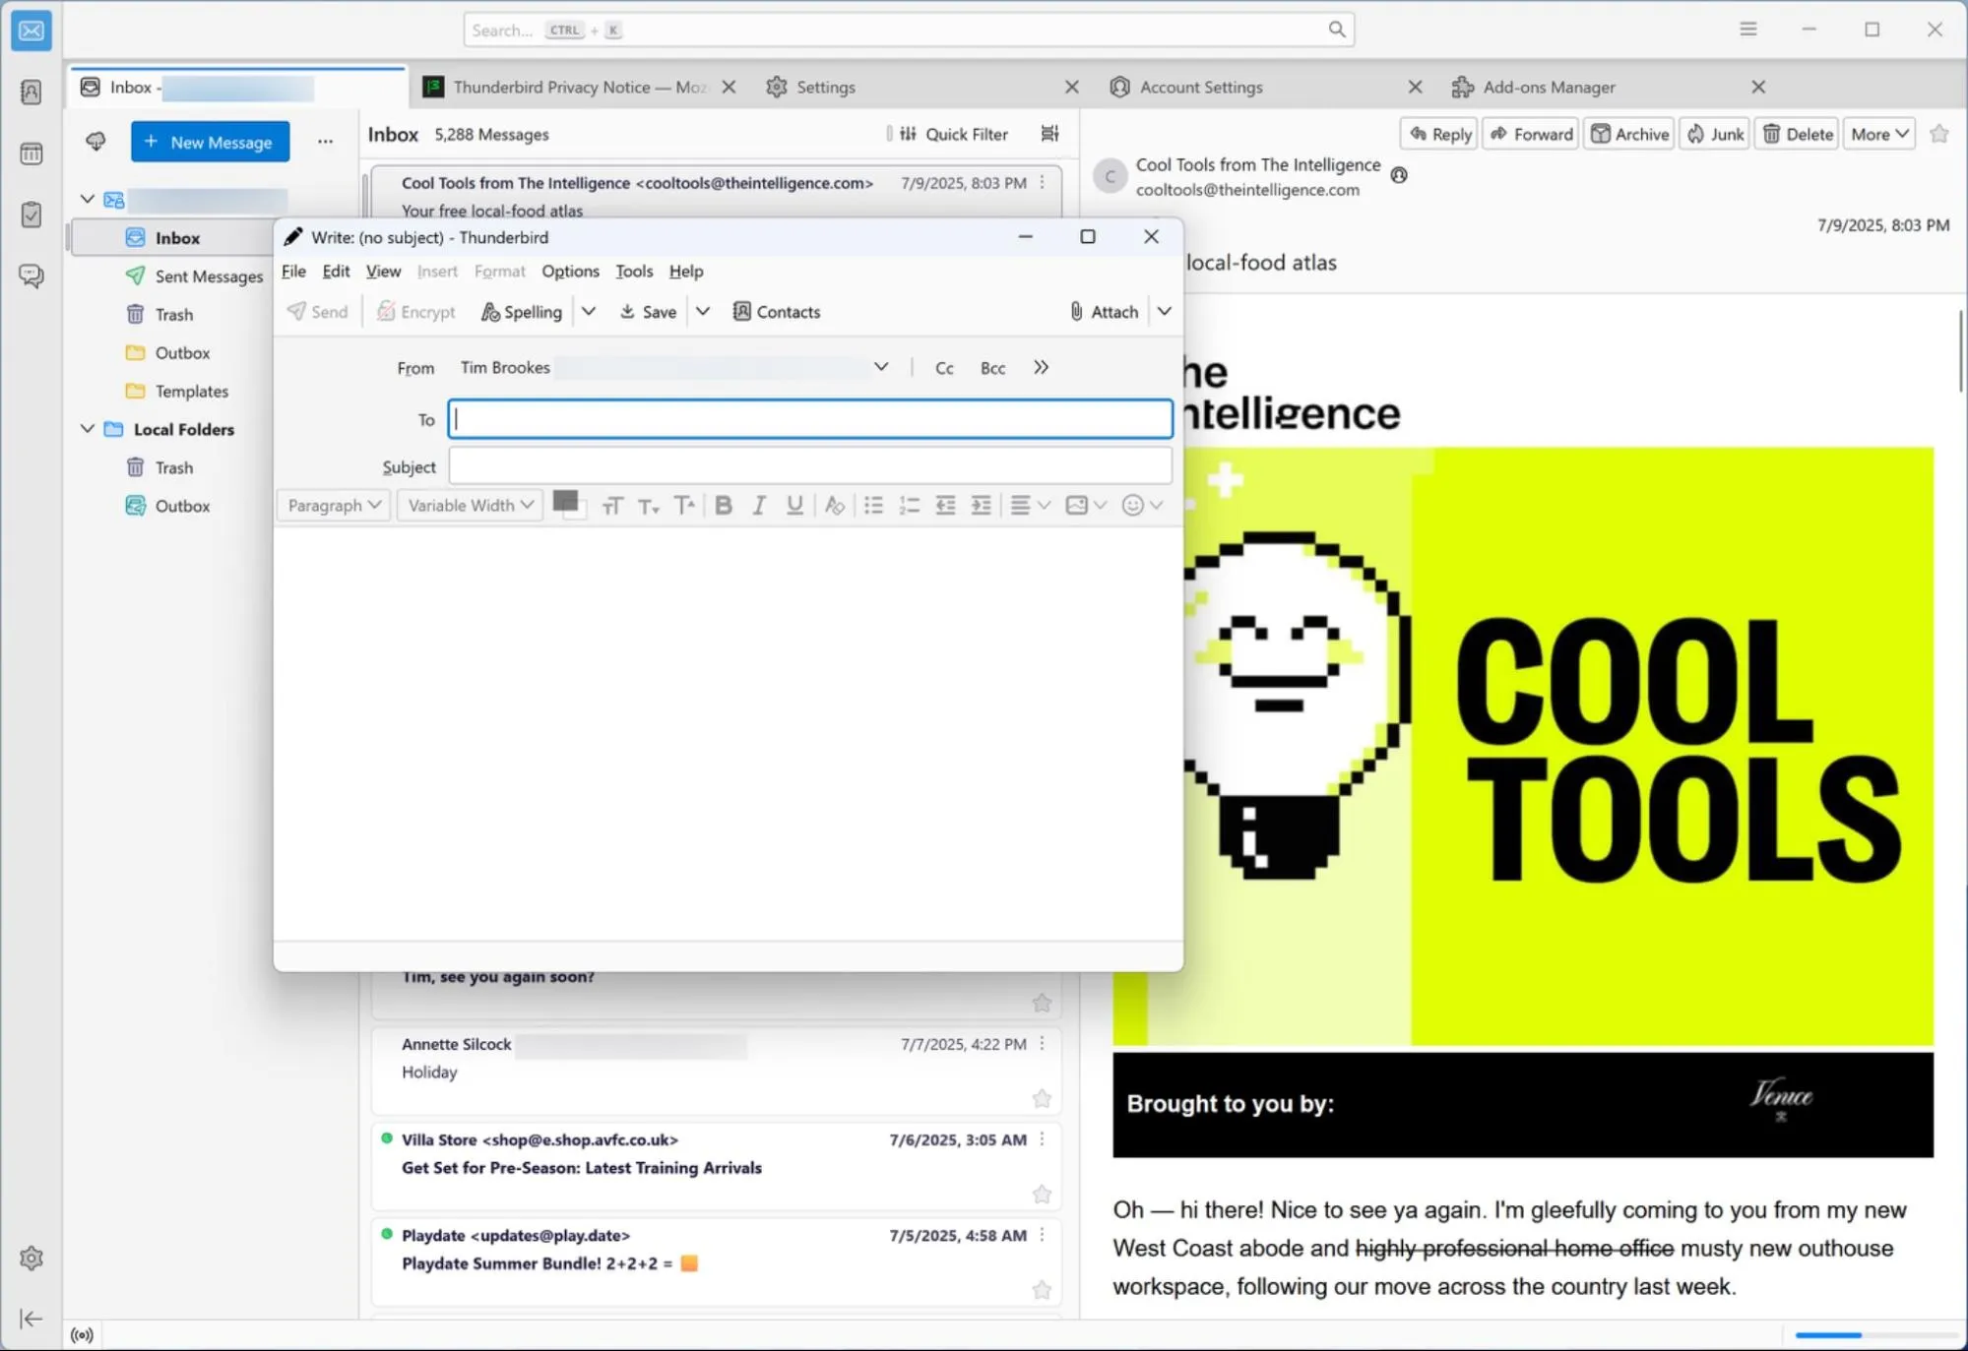
Task: Insert a bulleted list in the message
Action: point(873,505)
